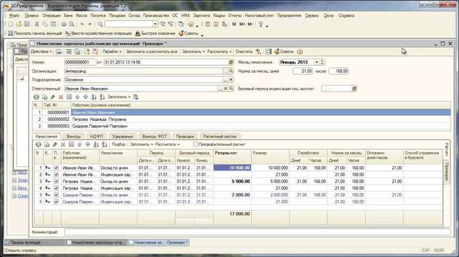Uncheck the checkbox in accrual row 1
Viewport: 459px width, 257px height.
(56, 167)
